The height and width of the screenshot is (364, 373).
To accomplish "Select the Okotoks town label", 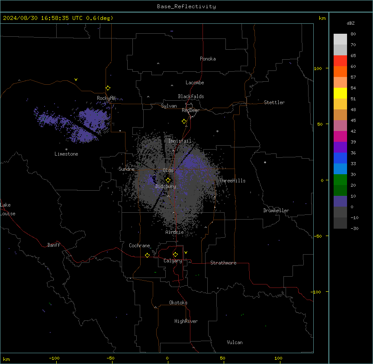I will coord(178,303).
